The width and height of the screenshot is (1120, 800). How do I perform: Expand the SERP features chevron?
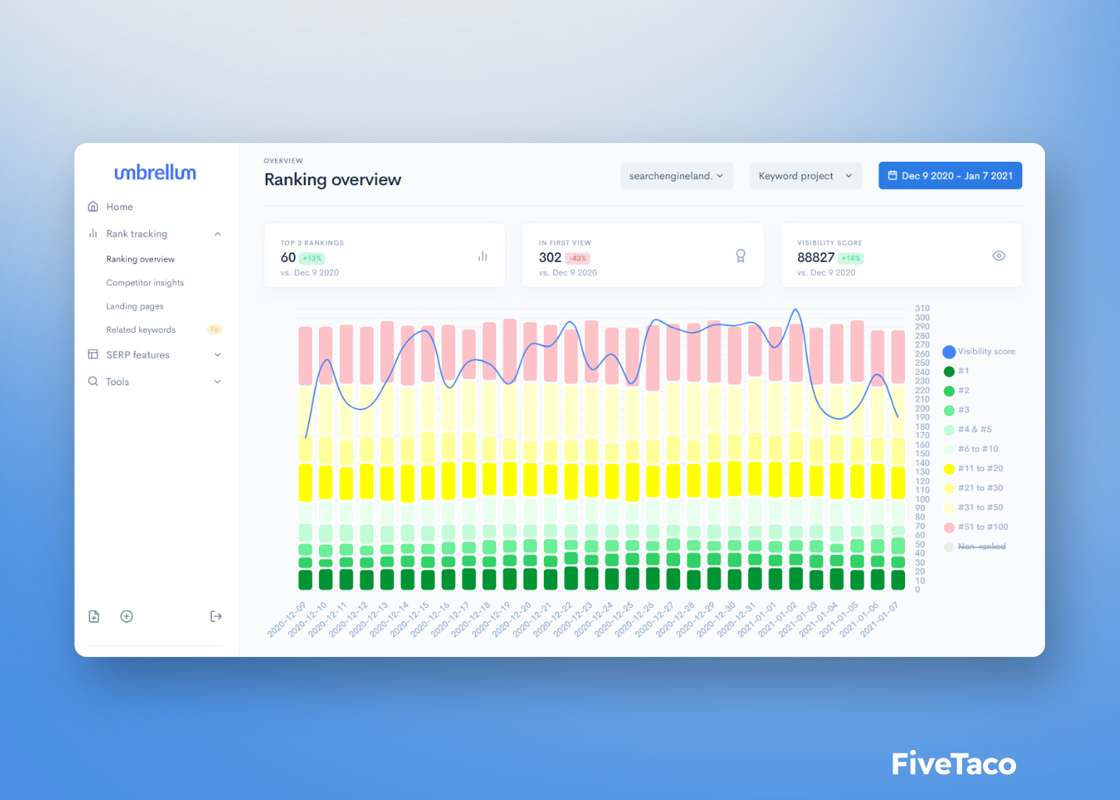coord(217,355)
